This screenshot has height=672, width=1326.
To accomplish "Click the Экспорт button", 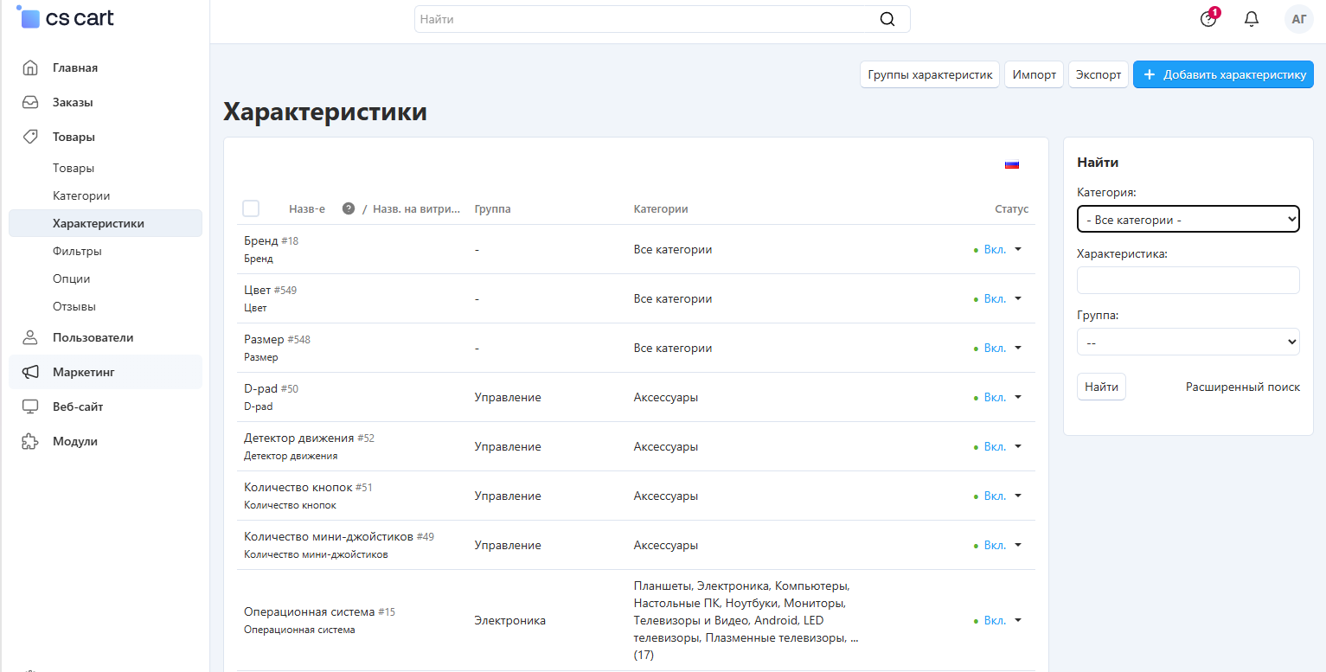I will tap(1099, 74).
